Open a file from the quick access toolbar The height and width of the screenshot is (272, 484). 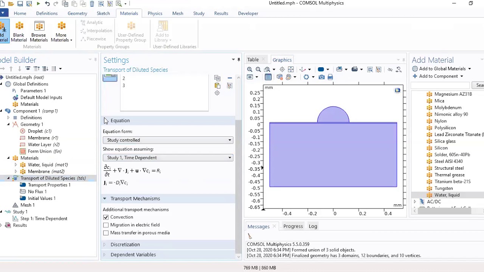[11, 4]
